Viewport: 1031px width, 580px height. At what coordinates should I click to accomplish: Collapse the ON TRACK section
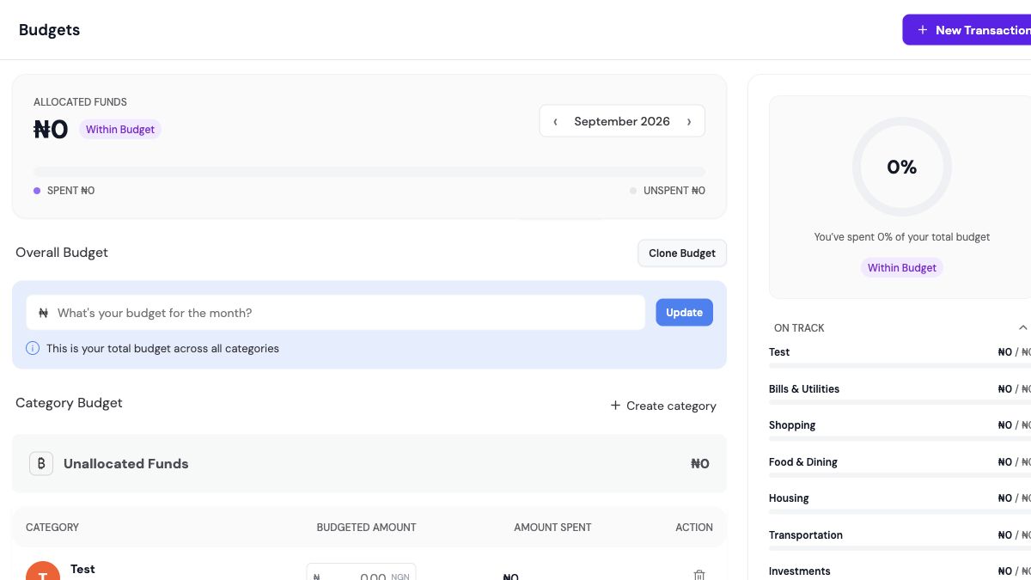(x=1022, y=327)
